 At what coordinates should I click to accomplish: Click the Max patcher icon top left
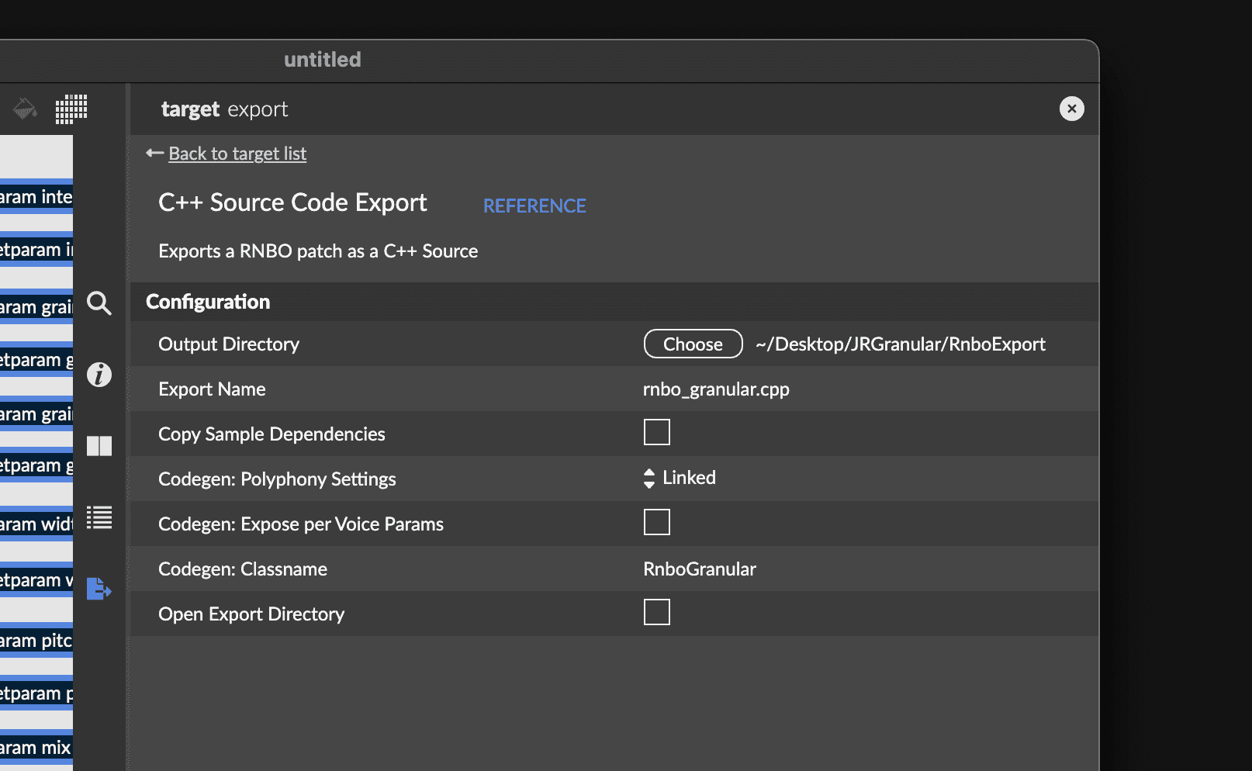coord(23,109)
